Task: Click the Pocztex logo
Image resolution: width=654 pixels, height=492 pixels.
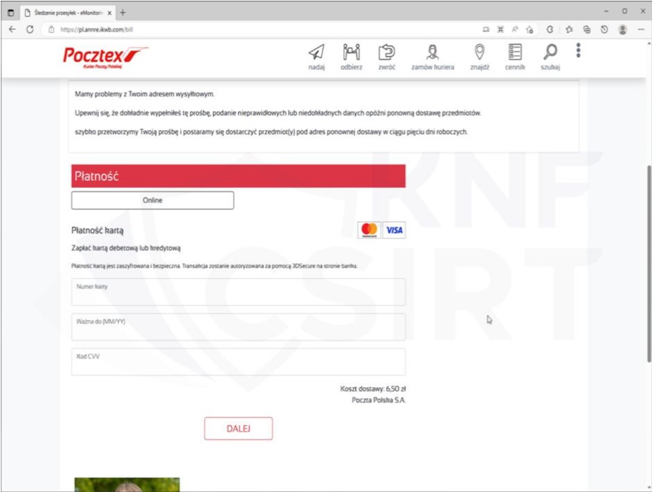Action: click(105, 57)
